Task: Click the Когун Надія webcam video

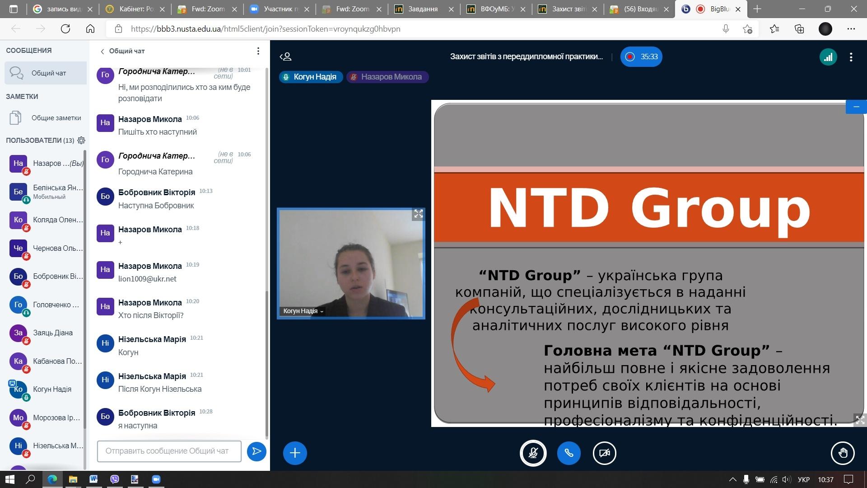Action: coord(351,263)
